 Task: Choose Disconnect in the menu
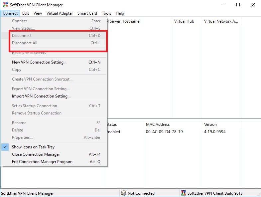54,36
